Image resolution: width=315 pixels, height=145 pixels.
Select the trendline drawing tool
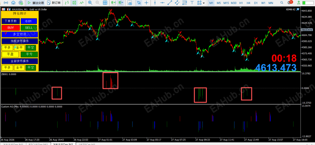(170, 3)
